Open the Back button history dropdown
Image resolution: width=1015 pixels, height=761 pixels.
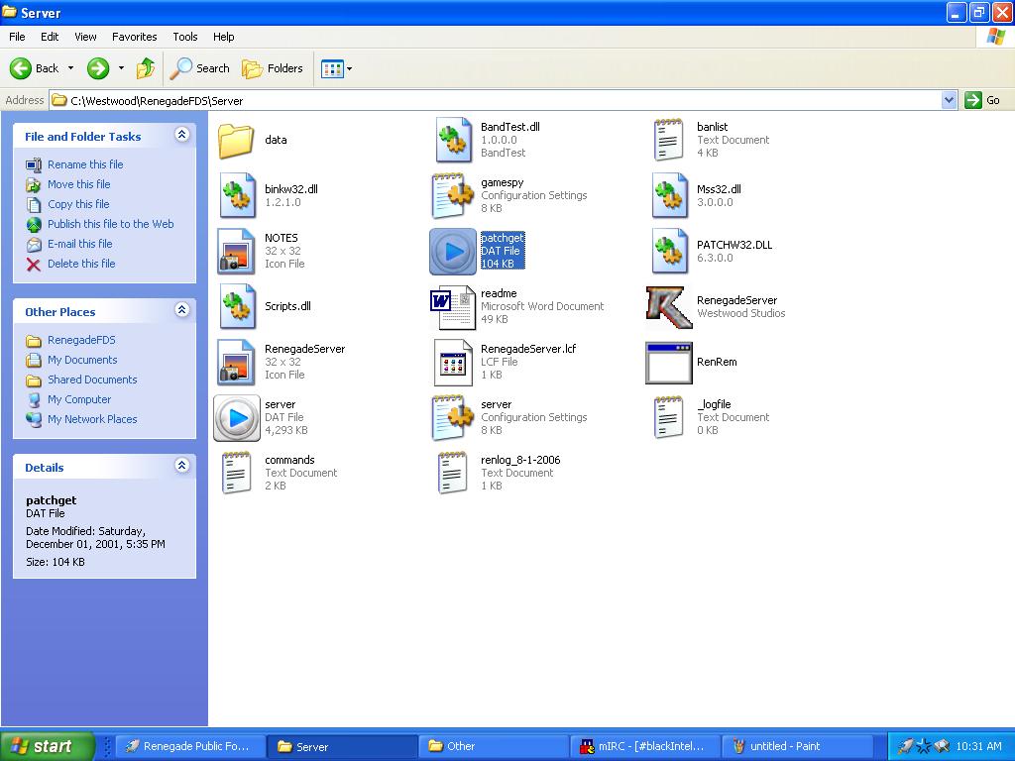pos(70,68)
